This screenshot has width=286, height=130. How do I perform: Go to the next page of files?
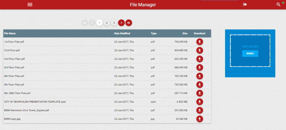(x=121, y=23)
